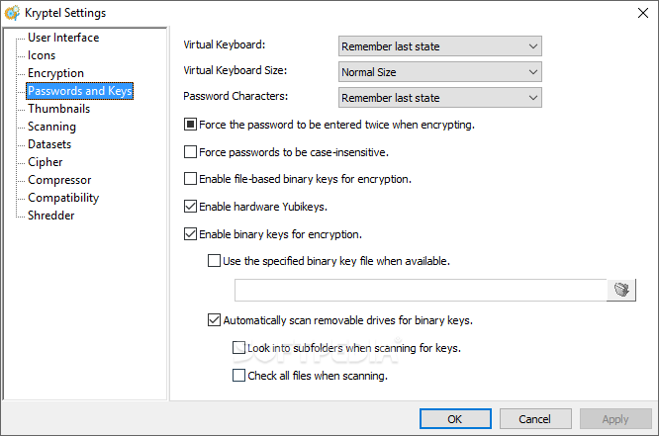659x436 pixels.
Task: Select User Interface in the settings tree
Action: click(x=63, y=38)
